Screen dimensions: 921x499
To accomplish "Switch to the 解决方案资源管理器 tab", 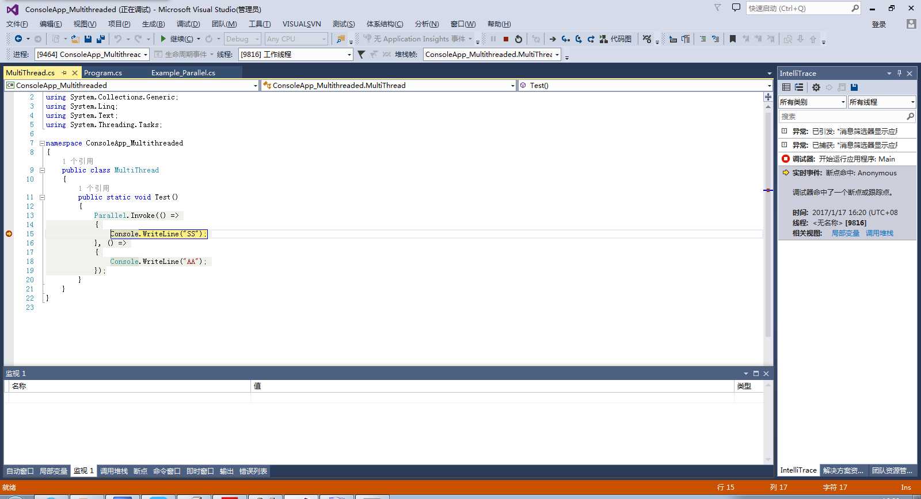I will pyautogui.click(x=843, y=470).
